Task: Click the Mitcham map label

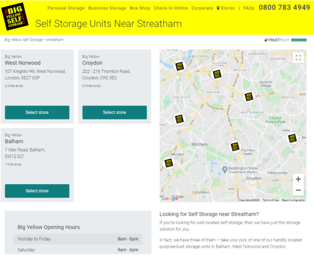Action: pos(200,144)
